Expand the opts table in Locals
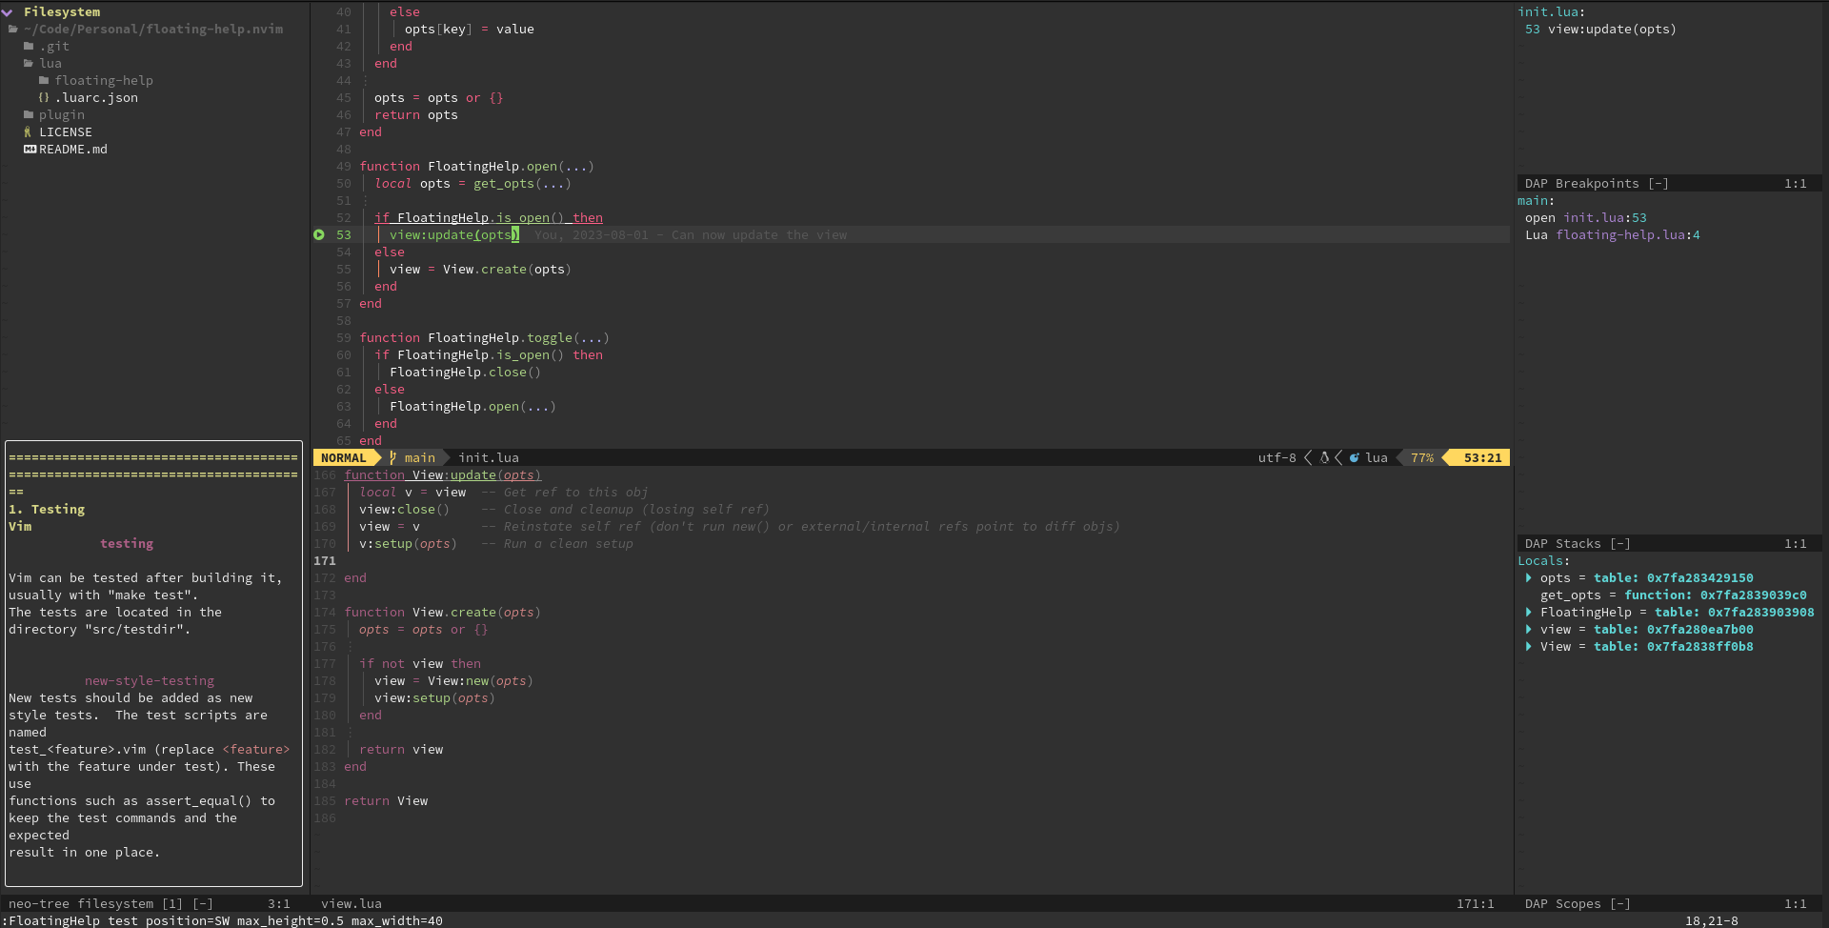 [x=1529, y=578]
